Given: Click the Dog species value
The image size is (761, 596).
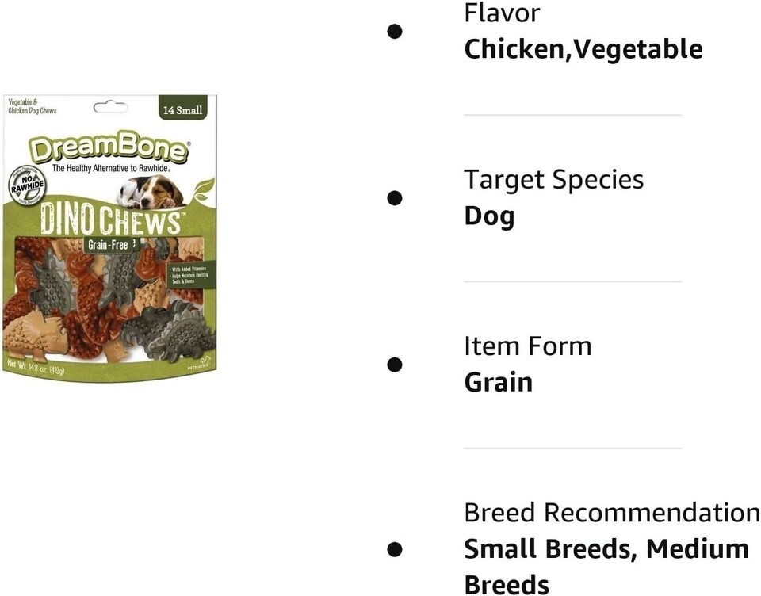Looking at the screenshot, I should tap(489, 216).
